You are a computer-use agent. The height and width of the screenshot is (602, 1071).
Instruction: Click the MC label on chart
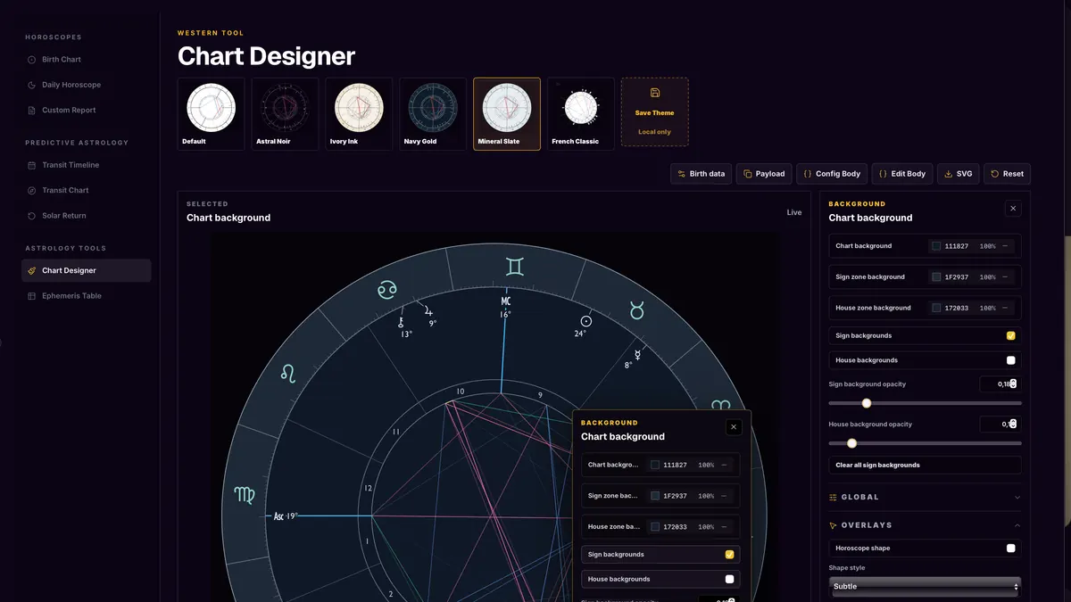505,301
